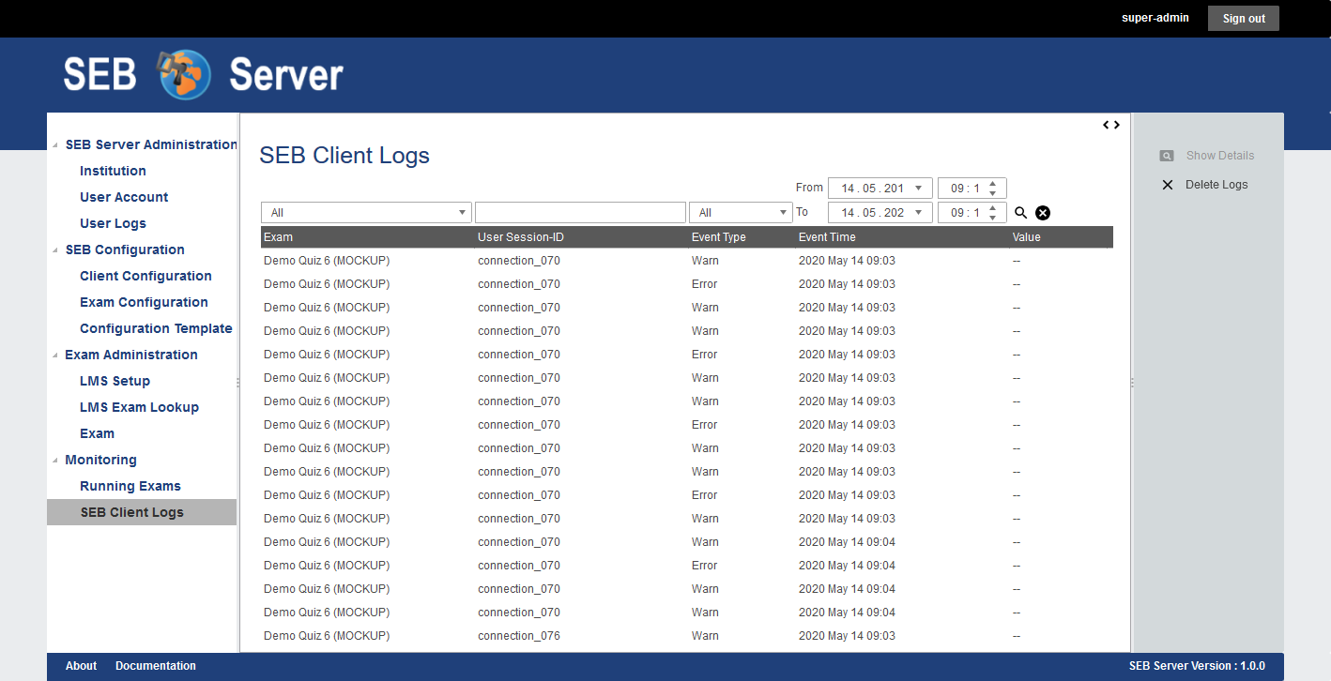Viewport: 1331px width, 681px height.
Task: Open the Event Type filter dropdown
Action: pos(784,213)
